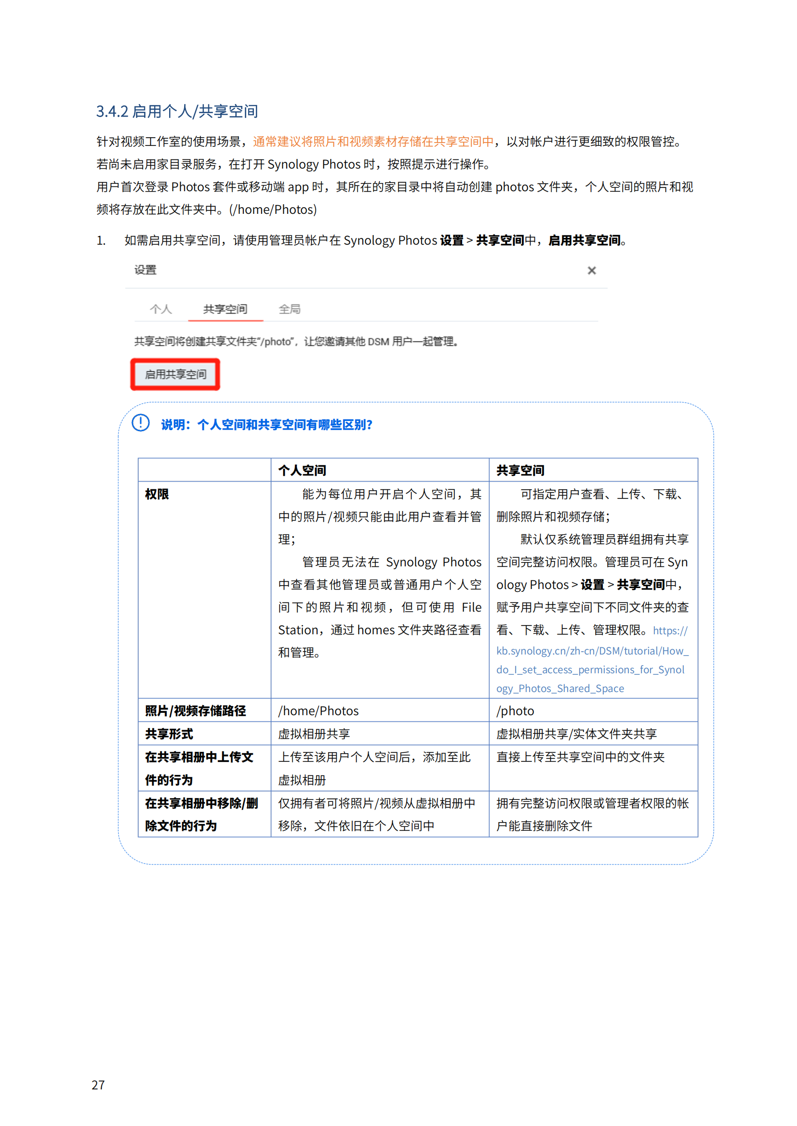Click the 说明：个人空间和共享空间有哪些区别? title
The width and height of the screenshot is (797, 1126).
click(x=266, y=425)
